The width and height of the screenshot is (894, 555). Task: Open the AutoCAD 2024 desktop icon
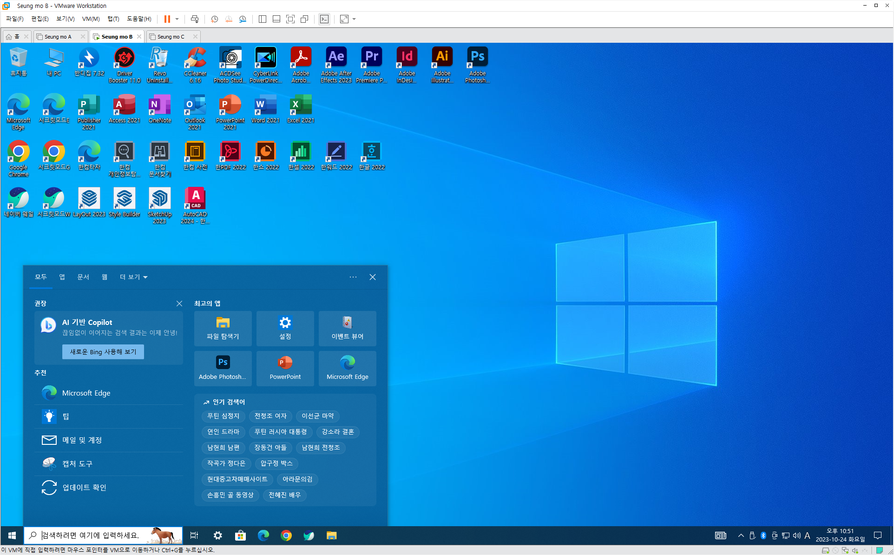[x=195, y=205]
